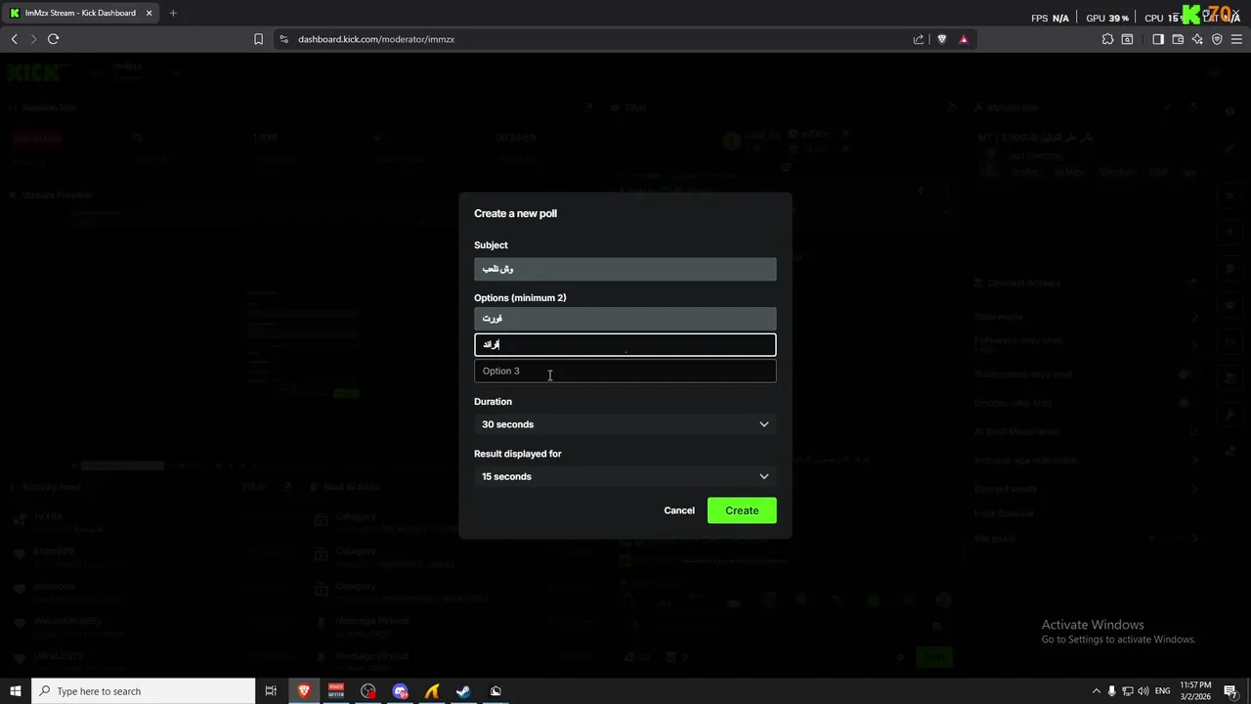The height and width of the screenshot is (704, 1251).
Task: Open the Duration 30 seconds dropdown
Action: [x=625, y=424]
